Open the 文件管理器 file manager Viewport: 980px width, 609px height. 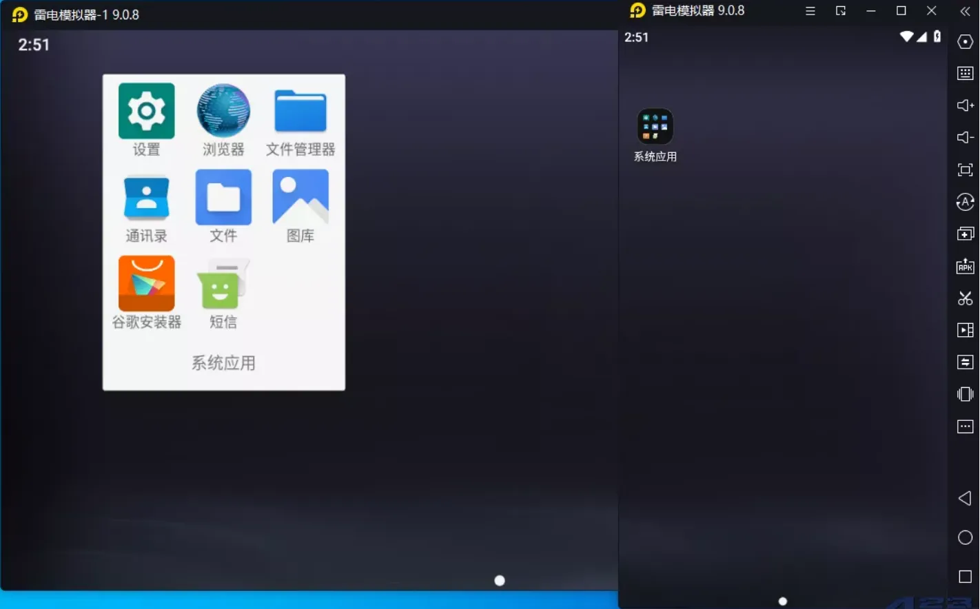pos(300,112)
